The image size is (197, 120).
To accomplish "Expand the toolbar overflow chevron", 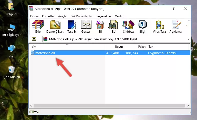I will click(x=189, y=20).
